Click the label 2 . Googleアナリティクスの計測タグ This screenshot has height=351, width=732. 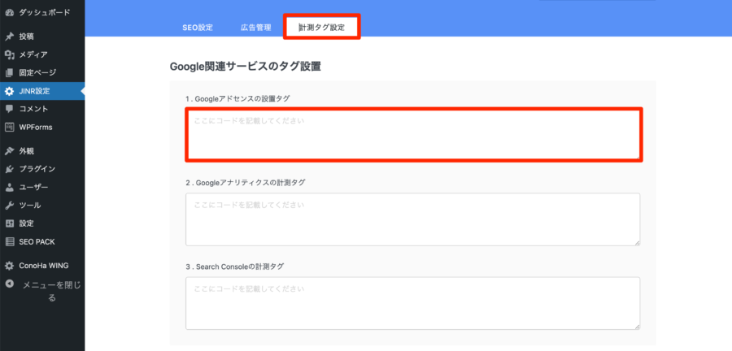coord(245,183)
